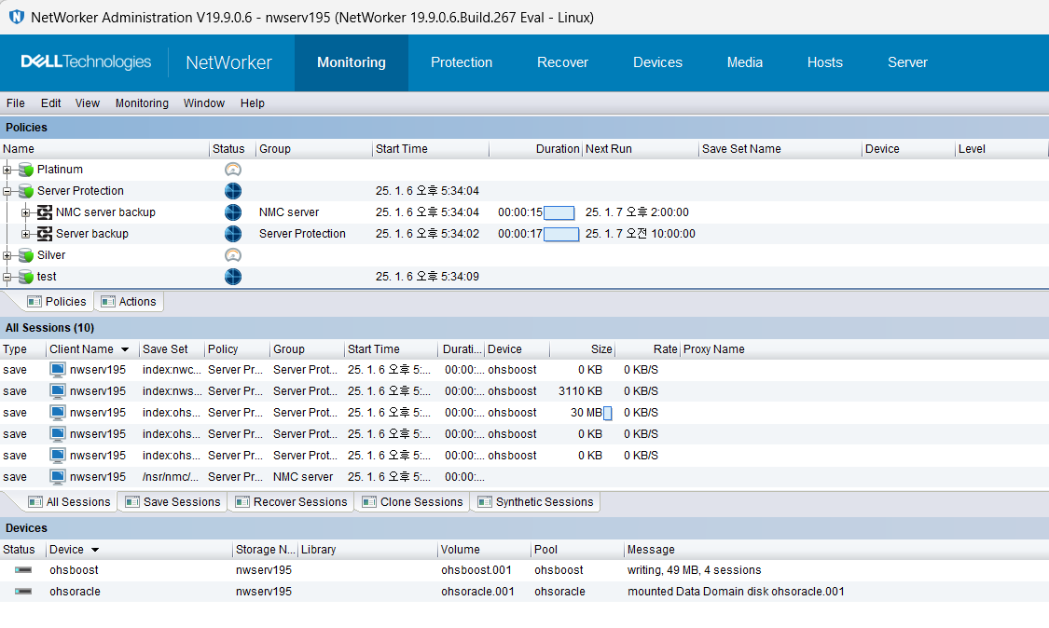The width and height of the screenshot is (1049, 628).
Task: Switch to the Save Sessions tab
Action: point(173,501)
